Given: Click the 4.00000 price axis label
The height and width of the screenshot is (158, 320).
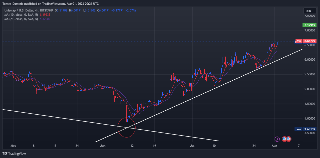Looking at the screenshot, I should tap(310, 118).
